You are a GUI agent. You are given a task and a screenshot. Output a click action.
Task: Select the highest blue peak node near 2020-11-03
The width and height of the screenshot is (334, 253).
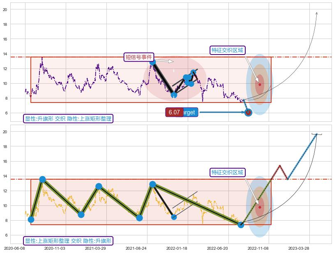42,179
